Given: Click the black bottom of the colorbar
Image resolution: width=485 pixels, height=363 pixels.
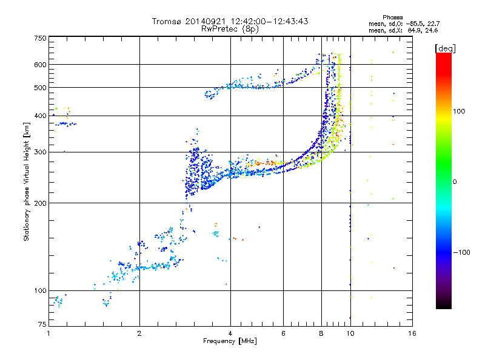Looking at the screenshot, I should click(x=444, y=304).
